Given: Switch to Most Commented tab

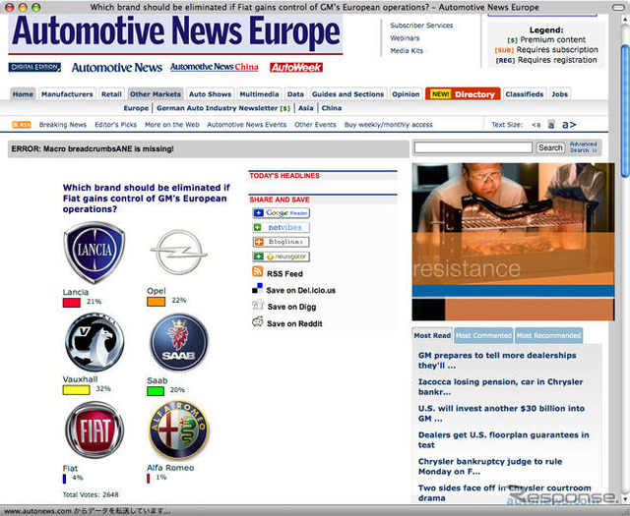Looking at the screenshot, I should (483, 336).
